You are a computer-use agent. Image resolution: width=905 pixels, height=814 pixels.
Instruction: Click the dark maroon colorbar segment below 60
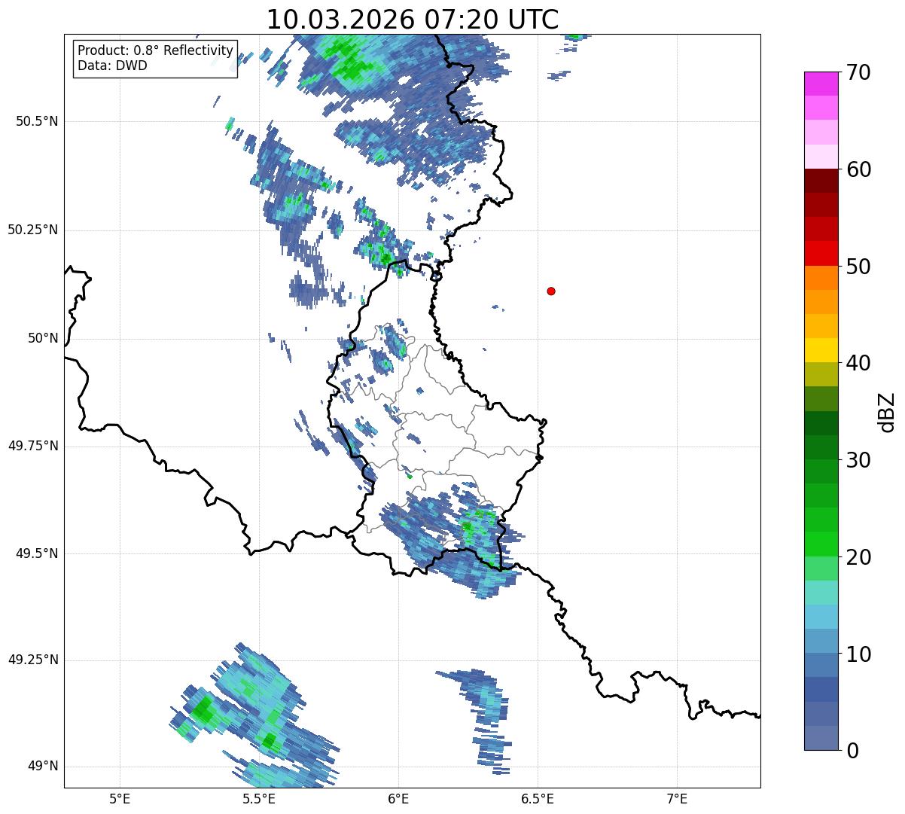coord(821,181)
